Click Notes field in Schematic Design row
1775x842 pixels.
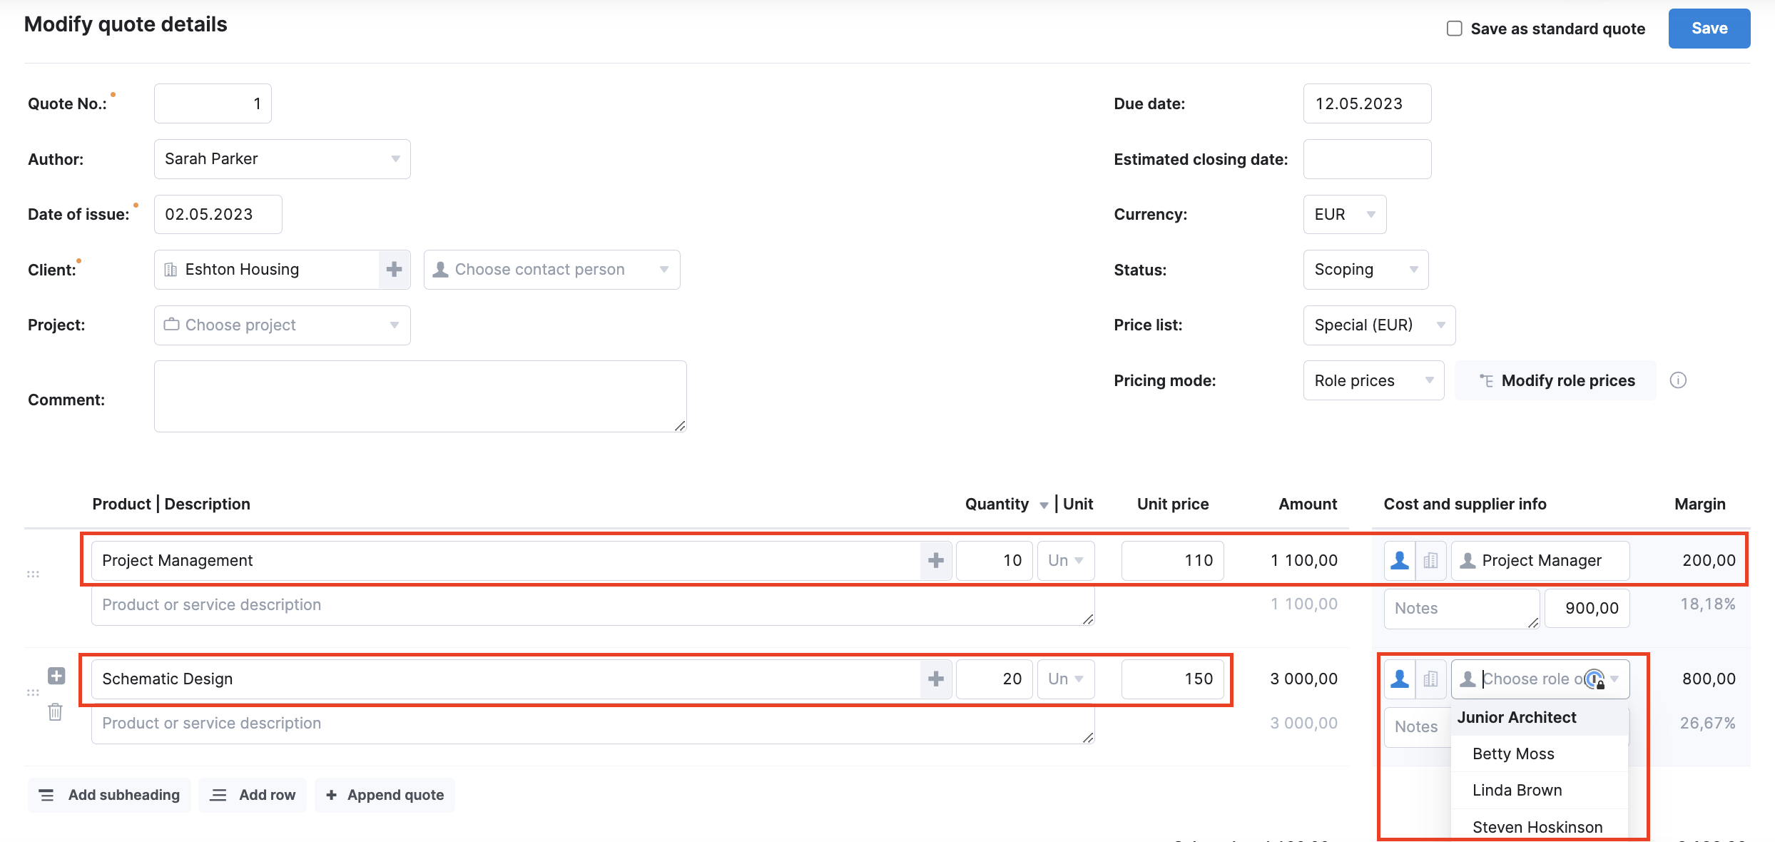click(x=1418, y=727)
